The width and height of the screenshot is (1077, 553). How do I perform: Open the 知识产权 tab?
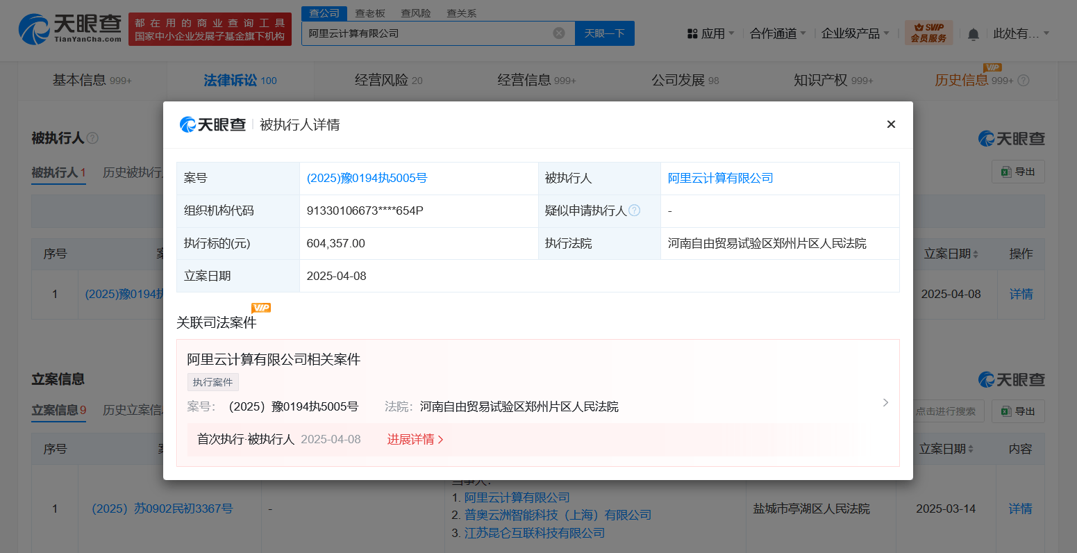click(x=833, y=81)
